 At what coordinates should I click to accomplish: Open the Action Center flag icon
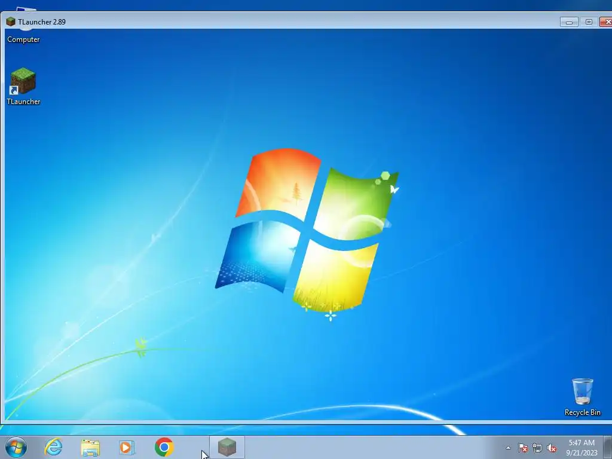tap(523, 448)
